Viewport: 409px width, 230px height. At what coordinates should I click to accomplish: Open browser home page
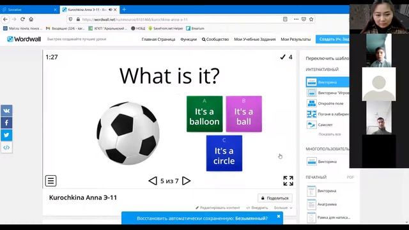[x=31, y=19]
